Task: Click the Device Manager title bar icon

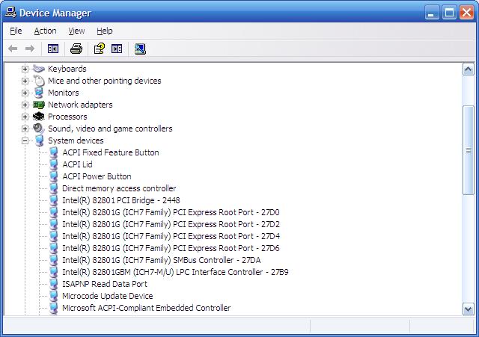Action: pos(10,13)
